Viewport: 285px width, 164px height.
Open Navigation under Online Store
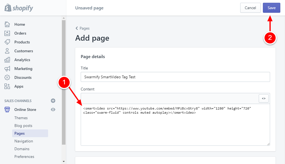[23, 141]
